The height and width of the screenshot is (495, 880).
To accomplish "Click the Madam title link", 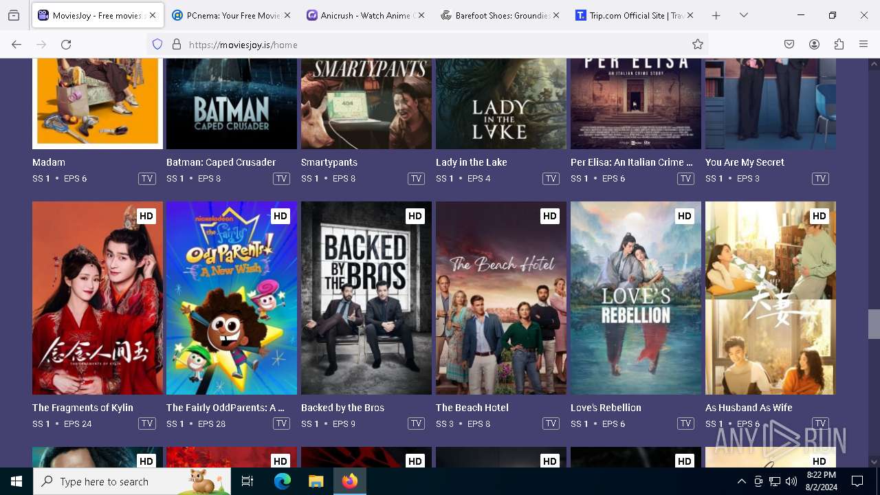I will click(49, 162).
